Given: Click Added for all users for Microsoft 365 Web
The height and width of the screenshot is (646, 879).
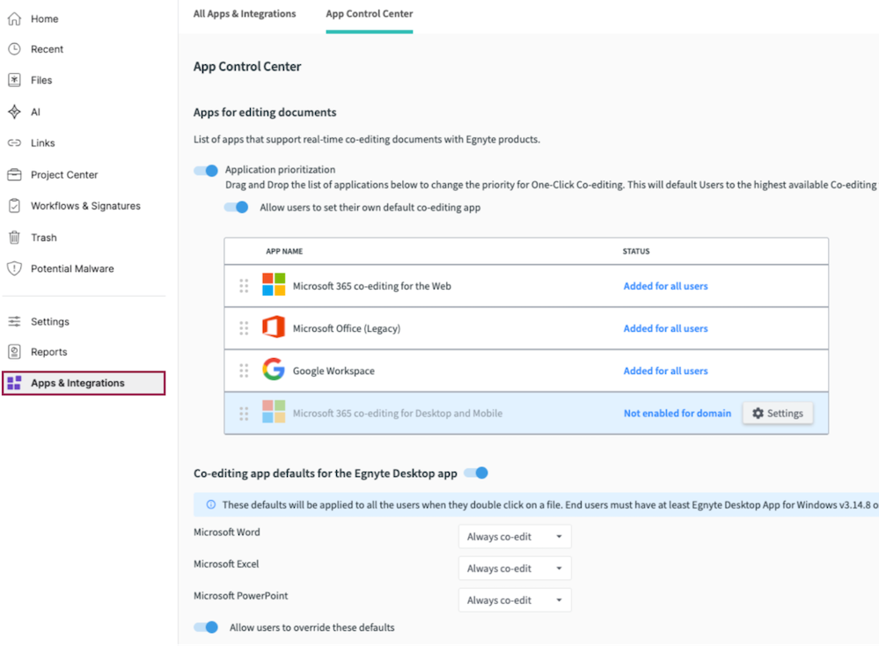Looking at the screenshot, I should pyautogui.click(x=665, y=286).
